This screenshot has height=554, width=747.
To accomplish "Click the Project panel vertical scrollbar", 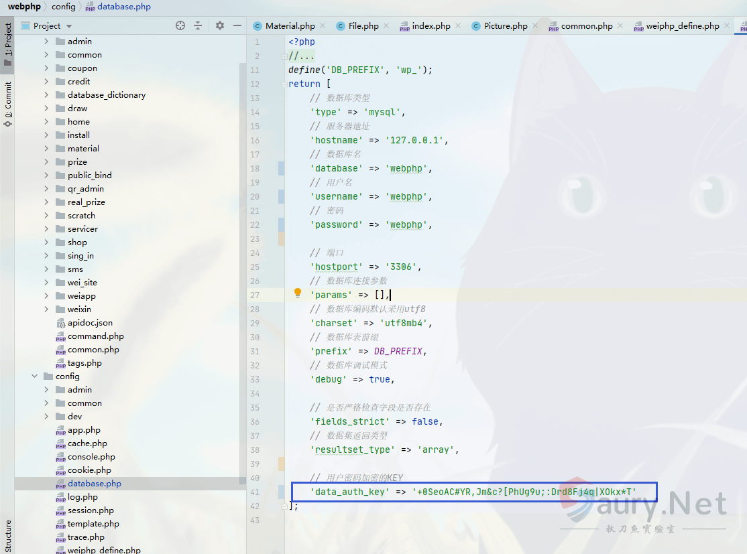I will [x=243, y=268].
